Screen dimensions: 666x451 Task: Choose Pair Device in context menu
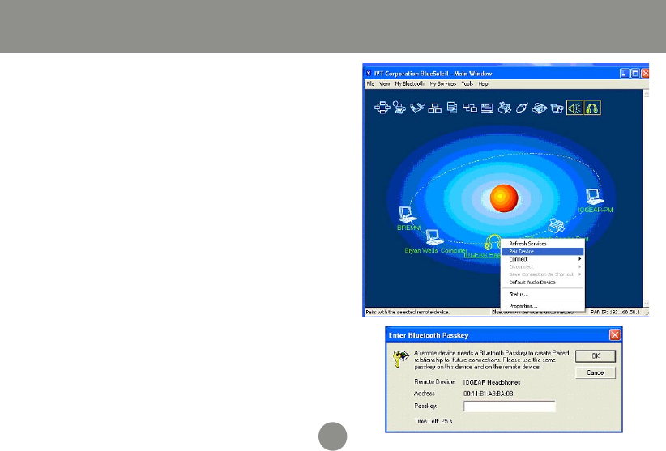pyautogui.click(x=542, y=252)
